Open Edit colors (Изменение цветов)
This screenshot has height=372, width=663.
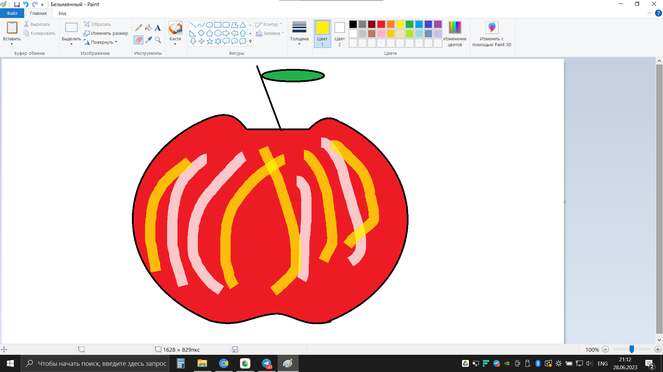coord(455,34)
